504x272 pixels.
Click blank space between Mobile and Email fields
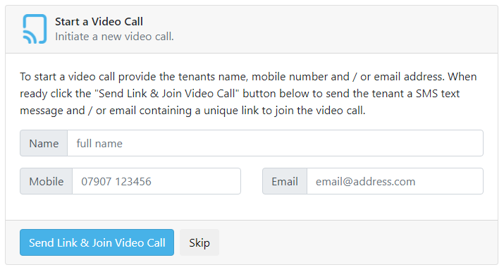coord(252,181)
